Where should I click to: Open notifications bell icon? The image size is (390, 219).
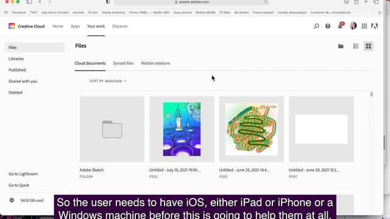tap(340, 26)
